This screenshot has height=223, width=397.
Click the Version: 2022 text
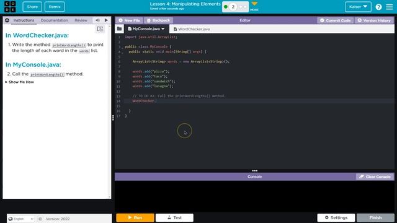58,219
